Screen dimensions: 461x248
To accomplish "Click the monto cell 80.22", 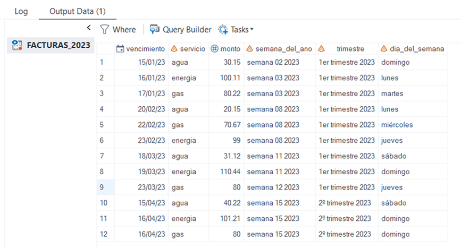I will coord(227,93).
